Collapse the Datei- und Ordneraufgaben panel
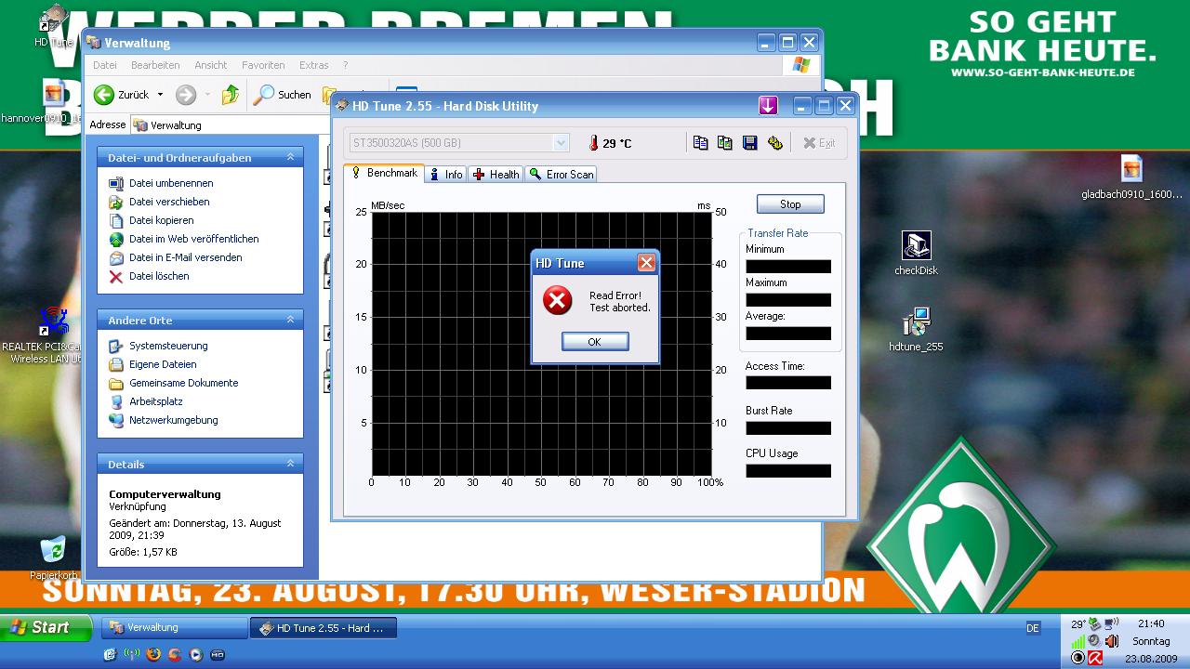 coord(290,157)
